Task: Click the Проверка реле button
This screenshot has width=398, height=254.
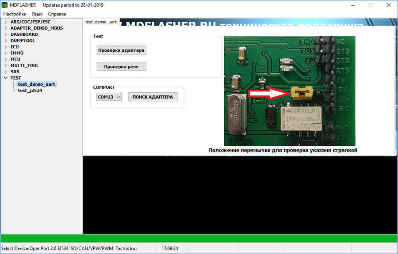Action: click(121, 66)
